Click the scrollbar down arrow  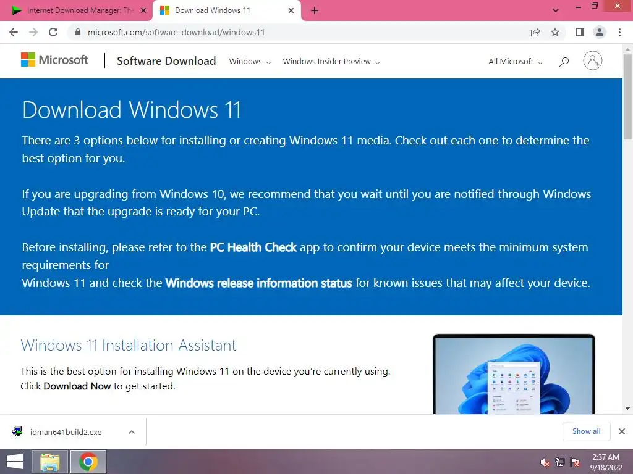627,409
